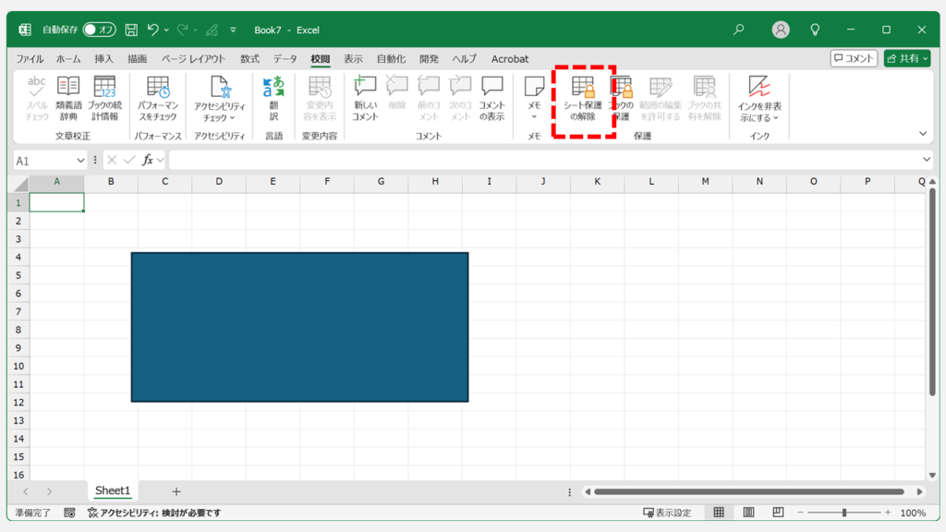The width and height of the screenshot is (946, 532).
Task: Customize the Quick Access Toolbar dropdown
Action: pyautogui.click(x=233, y=30)
